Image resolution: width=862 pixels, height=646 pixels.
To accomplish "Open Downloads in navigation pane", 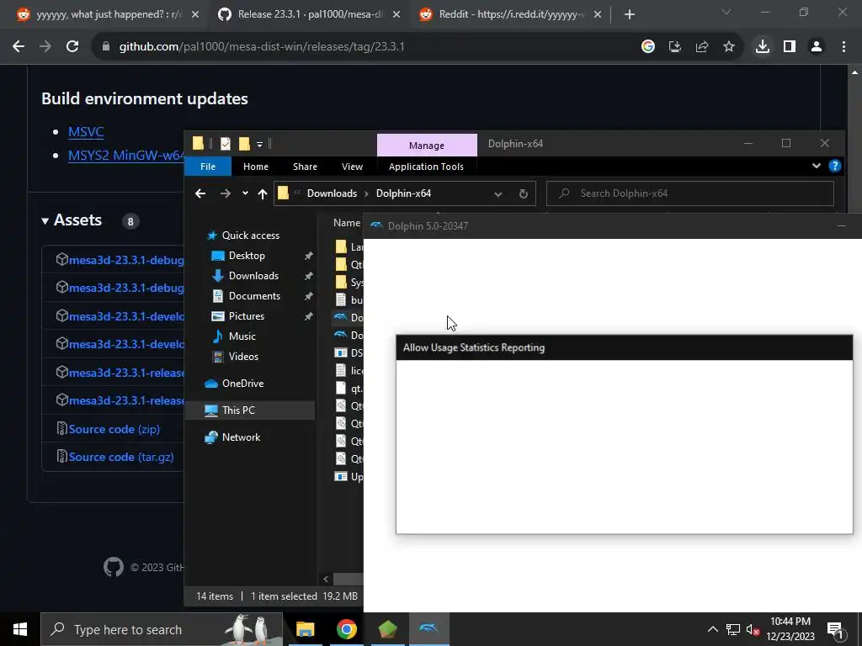I will [x=253, y=276].
